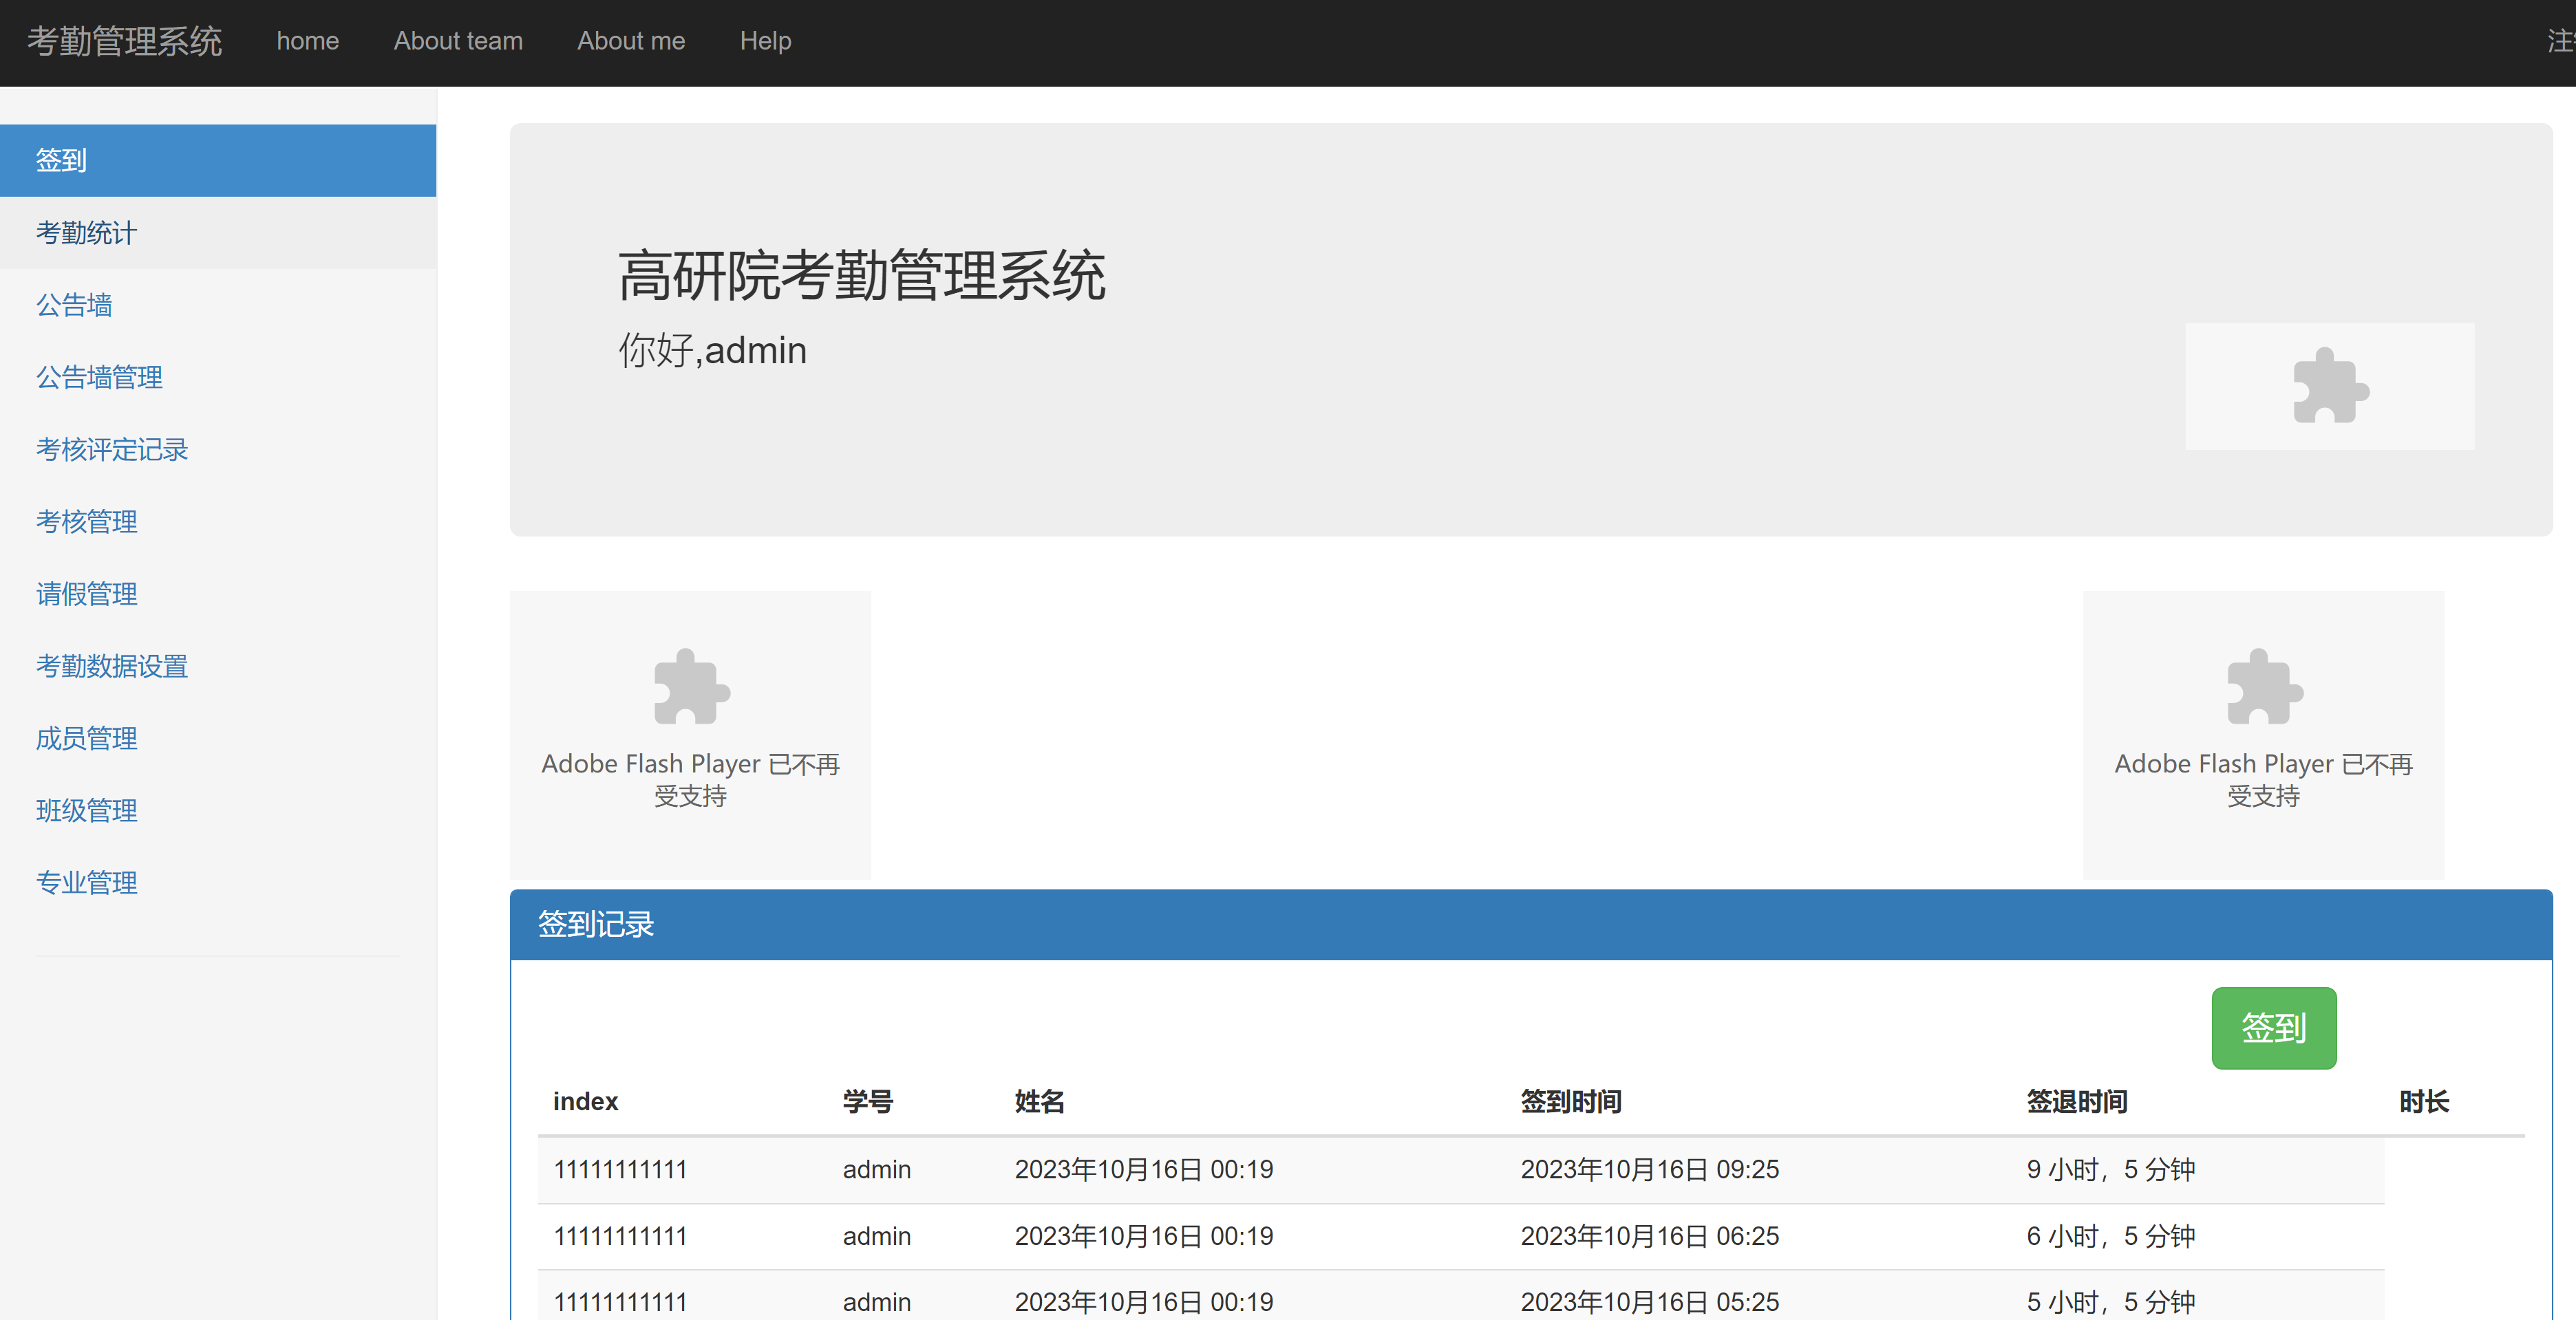Go to 公告墙管理 section

99,377
